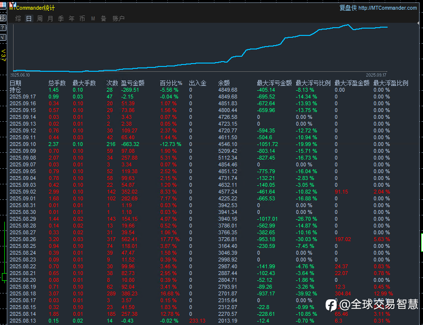Viewport: 423px width, 325px height.
Task: Select the 币 currency tab
Action: [82, 18]
